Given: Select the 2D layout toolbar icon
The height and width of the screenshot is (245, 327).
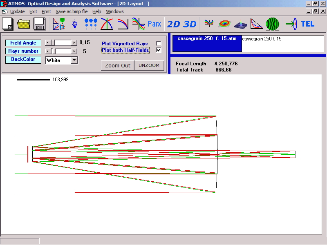Looking at the screenshot, I should [174, 24].
